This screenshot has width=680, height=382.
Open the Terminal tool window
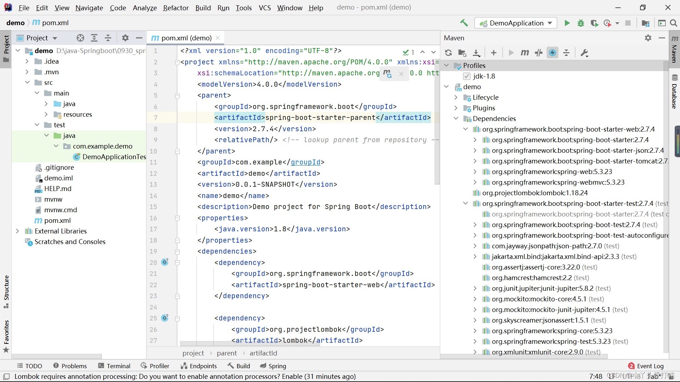pyautogui.click(x=114, y=366)
